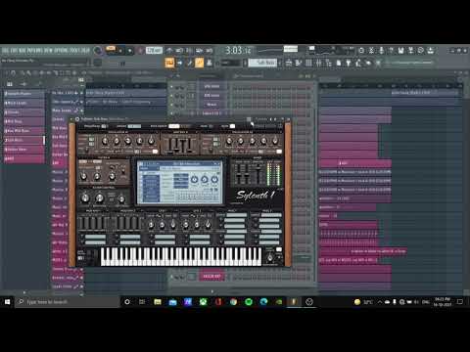Mute the first channel rack channel LED
The width and height of the screenshot is (470, 352).
(171, 86)
